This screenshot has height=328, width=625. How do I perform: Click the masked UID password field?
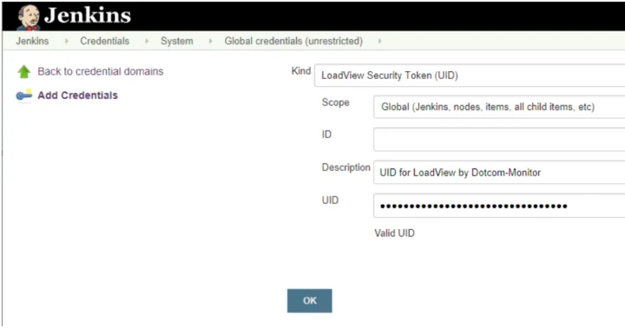[499, 206]
